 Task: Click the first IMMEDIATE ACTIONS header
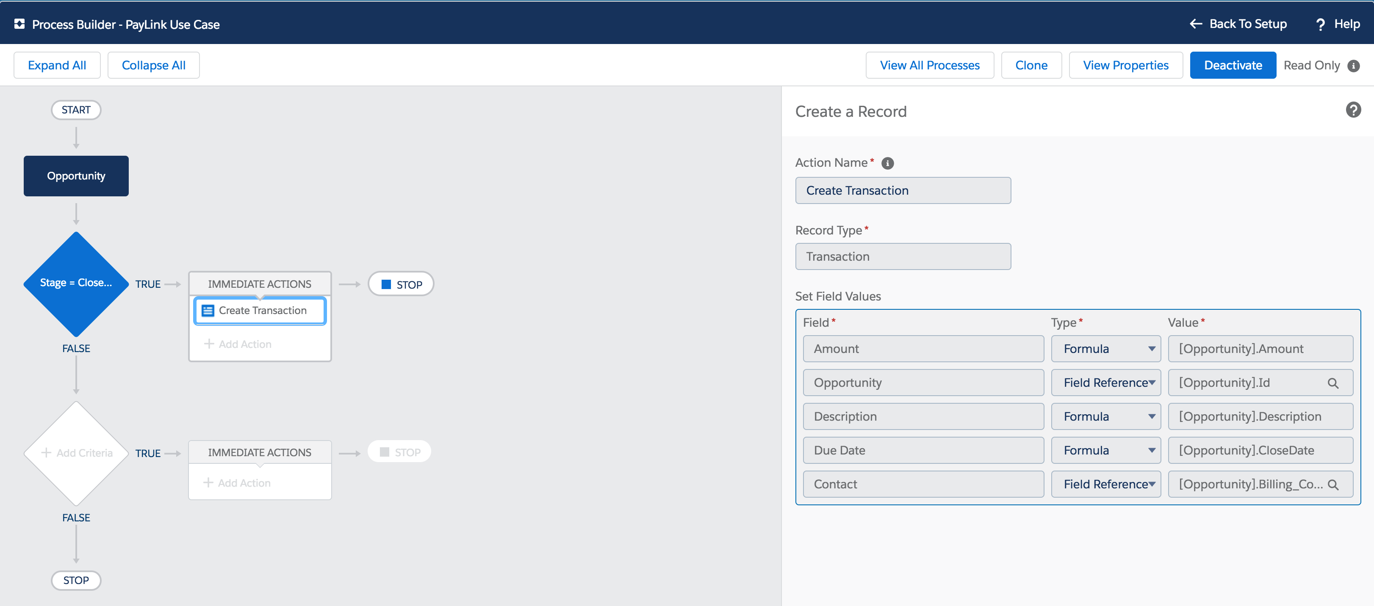(260, 284)
